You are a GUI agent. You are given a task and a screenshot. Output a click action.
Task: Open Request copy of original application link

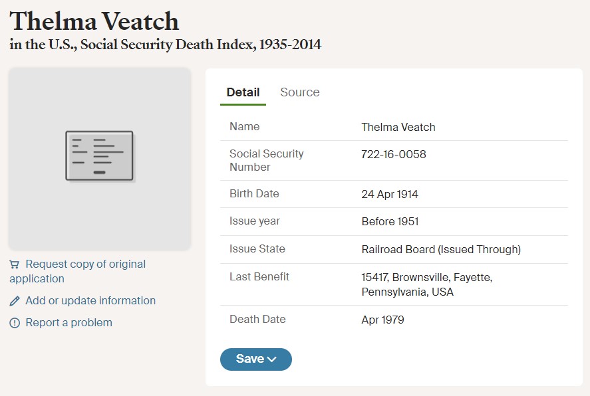pos(78,271)
